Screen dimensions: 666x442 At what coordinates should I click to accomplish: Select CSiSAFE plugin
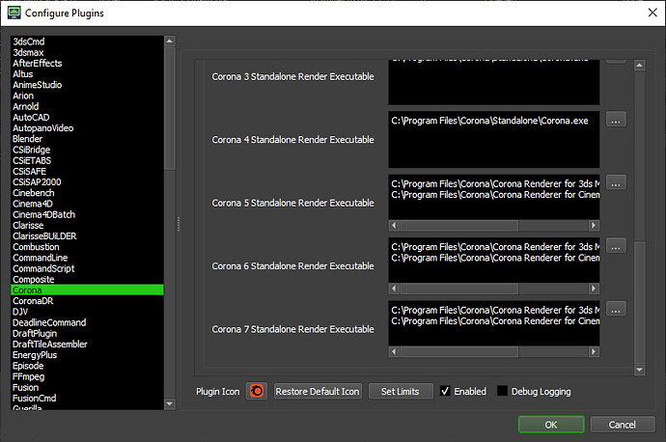point(87,172)
